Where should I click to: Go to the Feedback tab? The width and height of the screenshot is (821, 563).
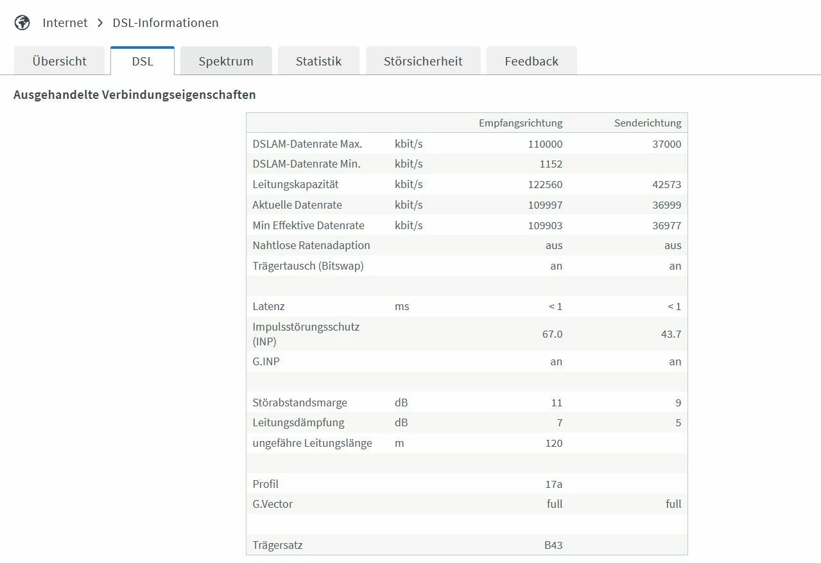pos(531,62)
